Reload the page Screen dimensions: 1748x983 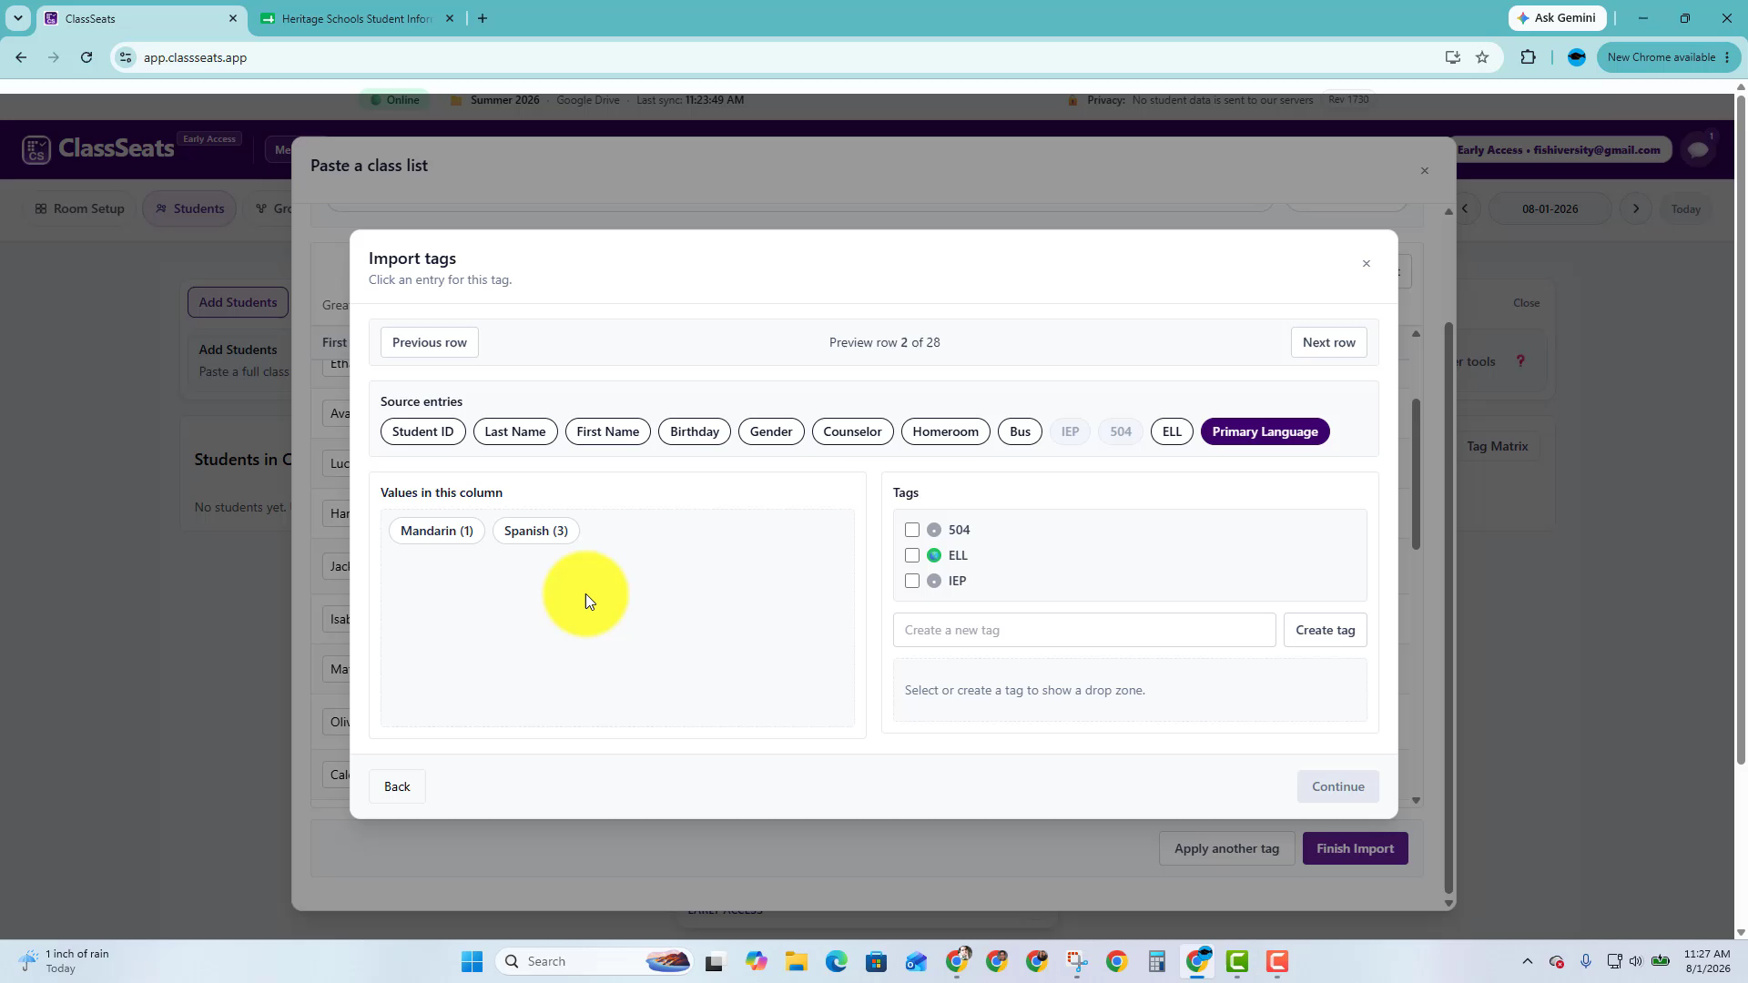pos(86,57)
